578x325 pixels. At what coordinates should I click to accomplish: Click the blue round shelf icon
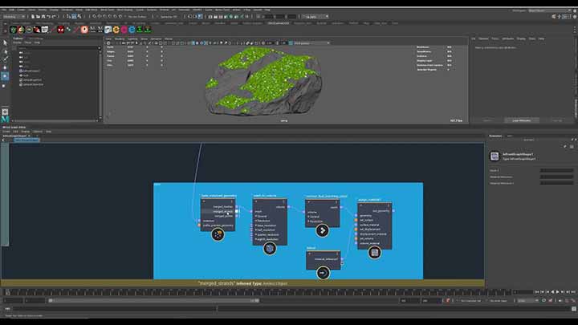132,30
